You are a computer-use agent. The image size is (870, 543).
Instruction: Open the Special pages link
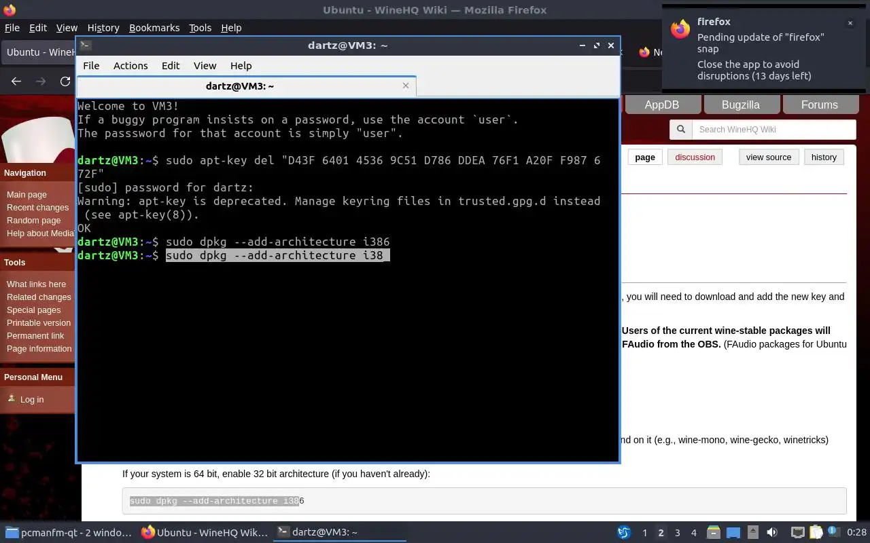[x=33, y=310]
